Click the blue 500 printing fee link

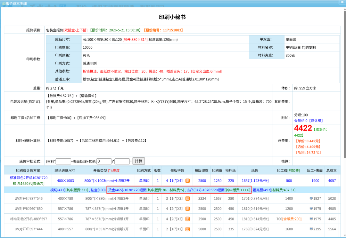[289, 181]
